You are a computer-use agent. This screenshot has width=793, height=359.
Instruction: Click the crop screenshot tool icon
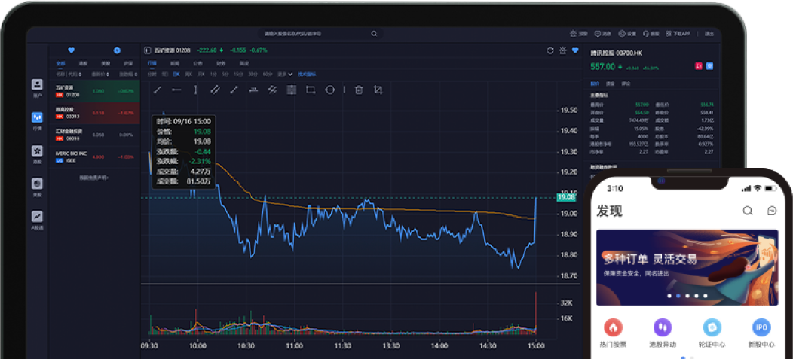(378, 90)
